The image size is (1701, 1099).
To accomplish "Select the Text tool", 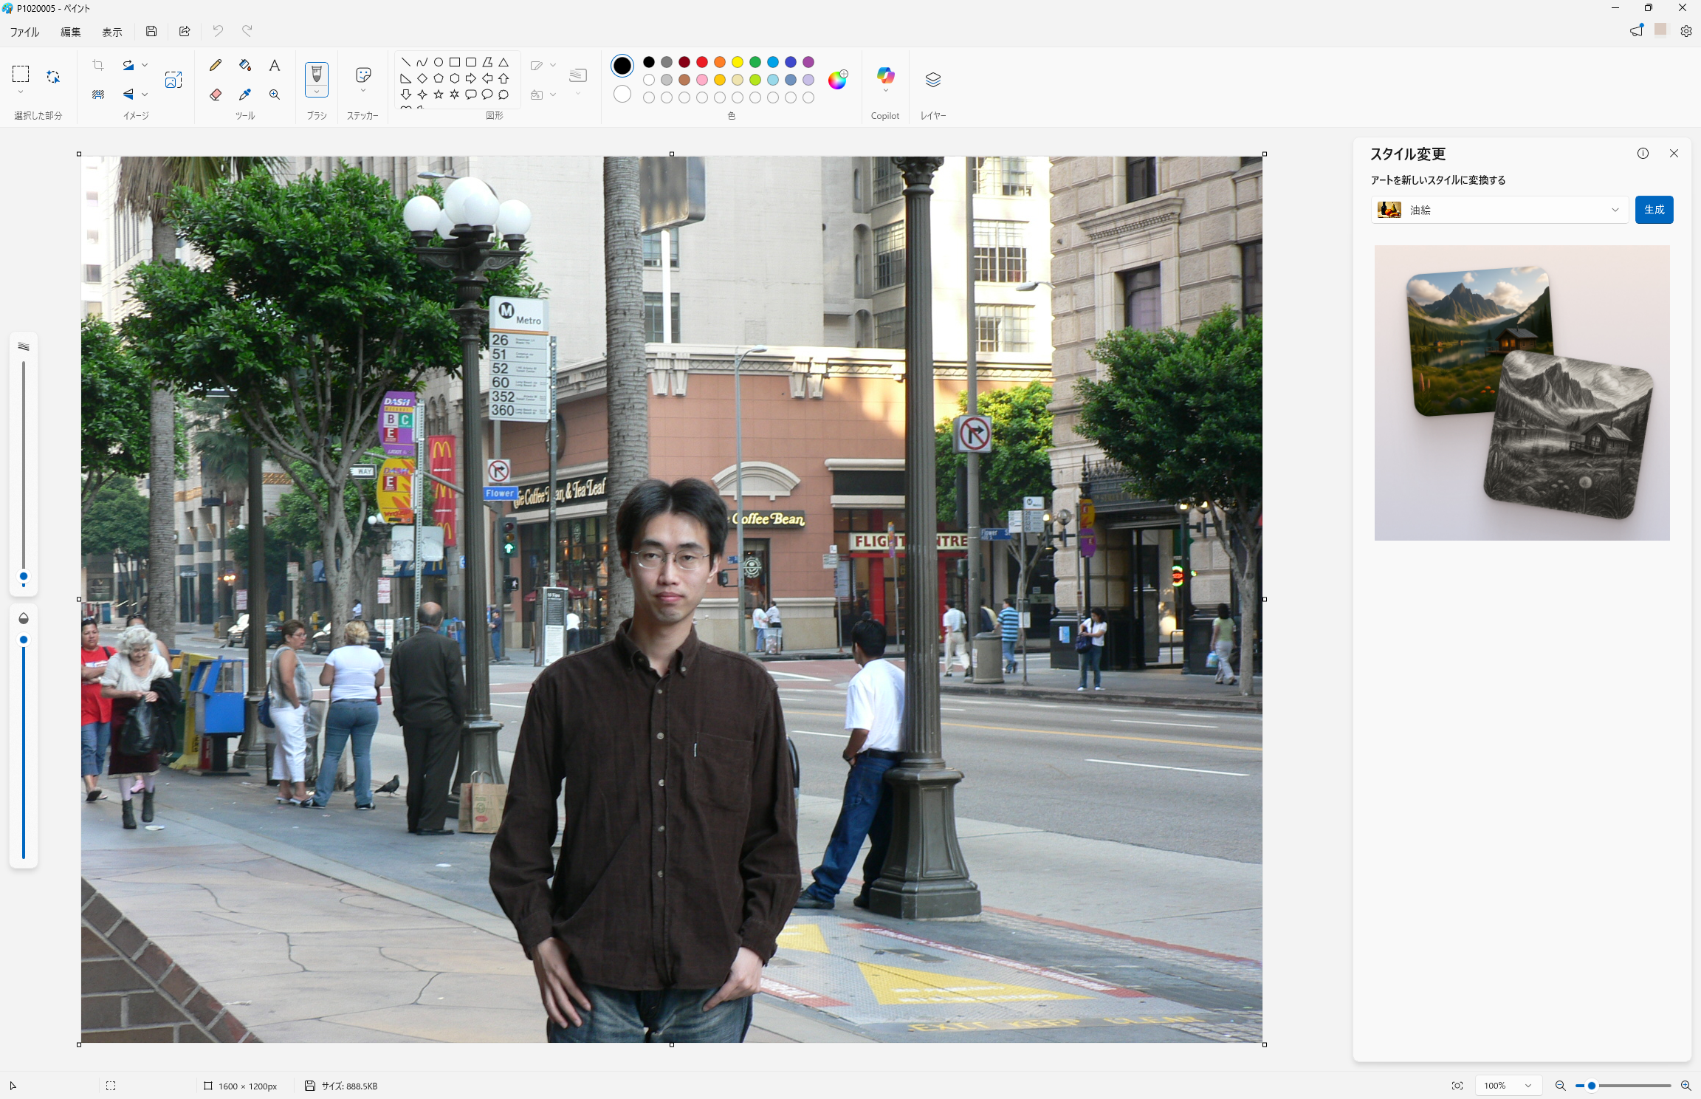I will [275, 65].
